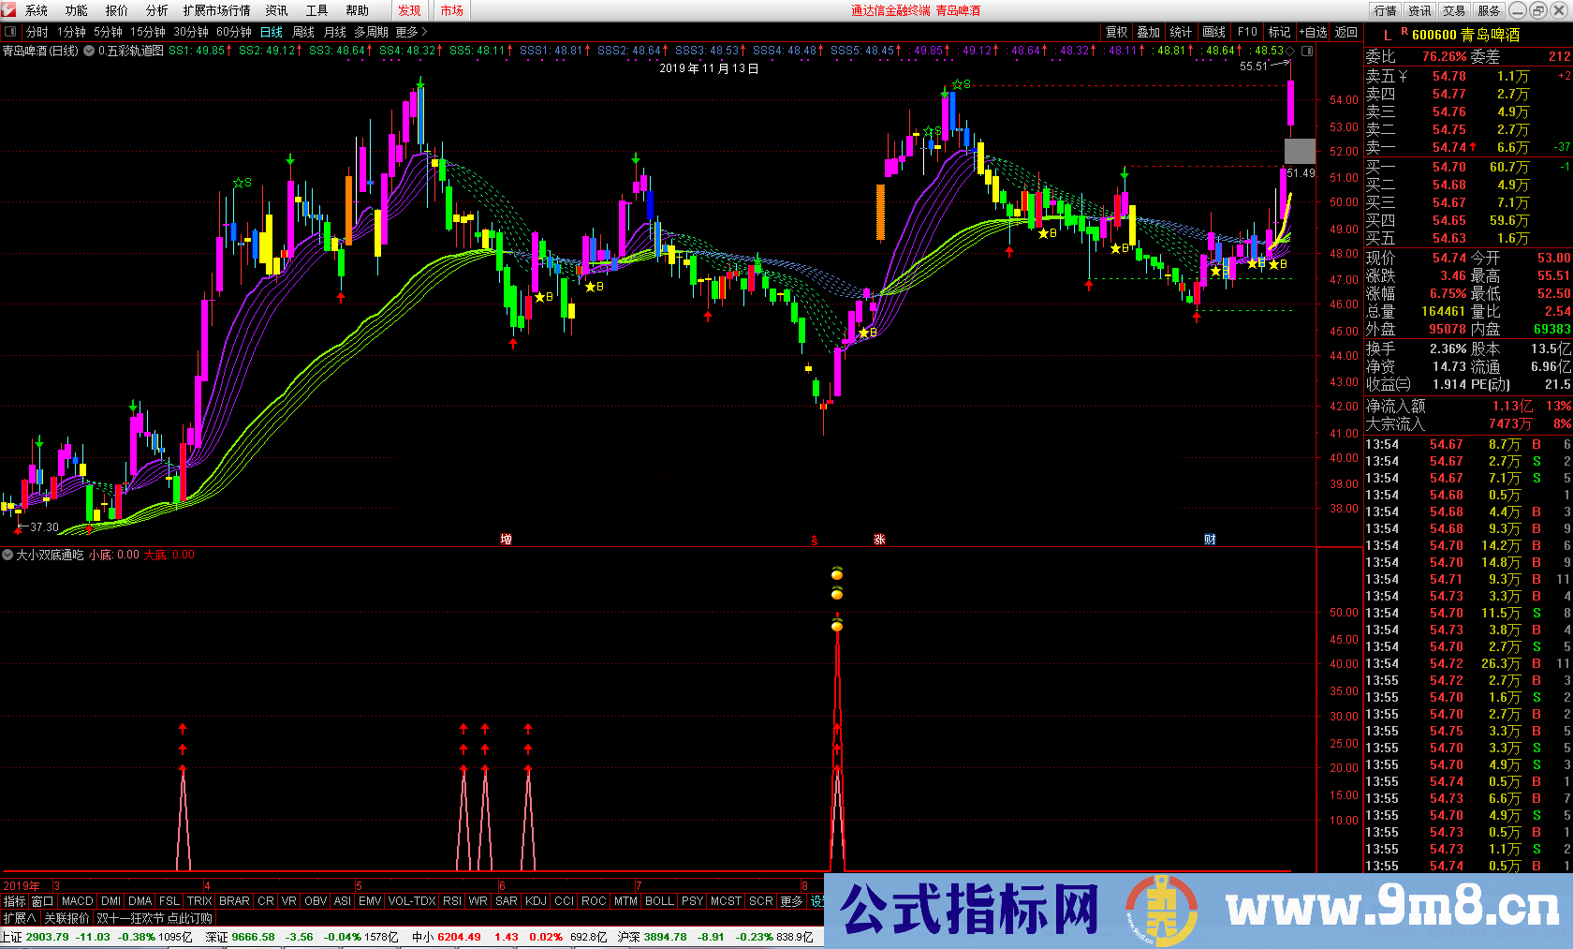Open 双十一狂欢节 点此订购 link
Image resolution: width=1573 pixels, height=949 pixels.
click(x=154, y=918)
